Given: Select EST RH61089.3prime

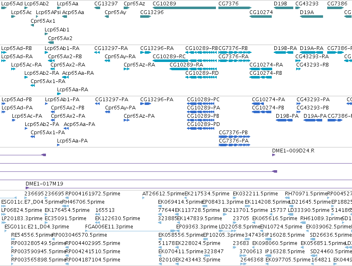Looking at the screenshot, I should coord(321,218).
